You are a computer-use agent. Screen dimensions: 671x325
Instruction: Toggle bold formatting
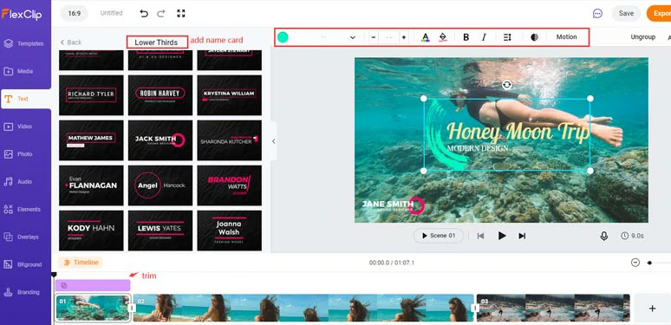pos(466,37)
